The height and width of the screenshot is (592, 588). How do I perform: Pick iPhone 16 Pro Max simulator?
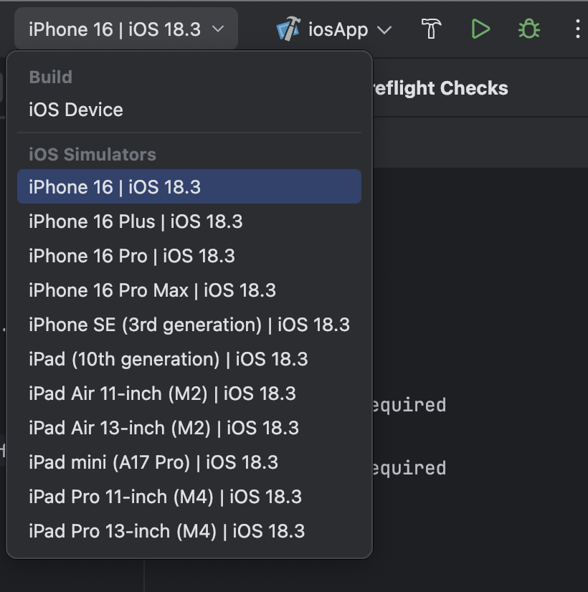click(189, 290)
